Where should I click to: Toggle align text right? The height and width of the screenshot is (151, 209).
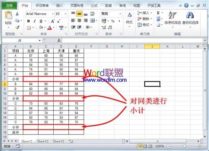tap(85, 21)
